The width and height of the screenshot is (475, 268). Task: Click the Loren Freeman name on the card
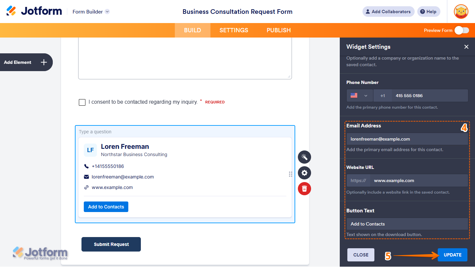tap(125, 147)
